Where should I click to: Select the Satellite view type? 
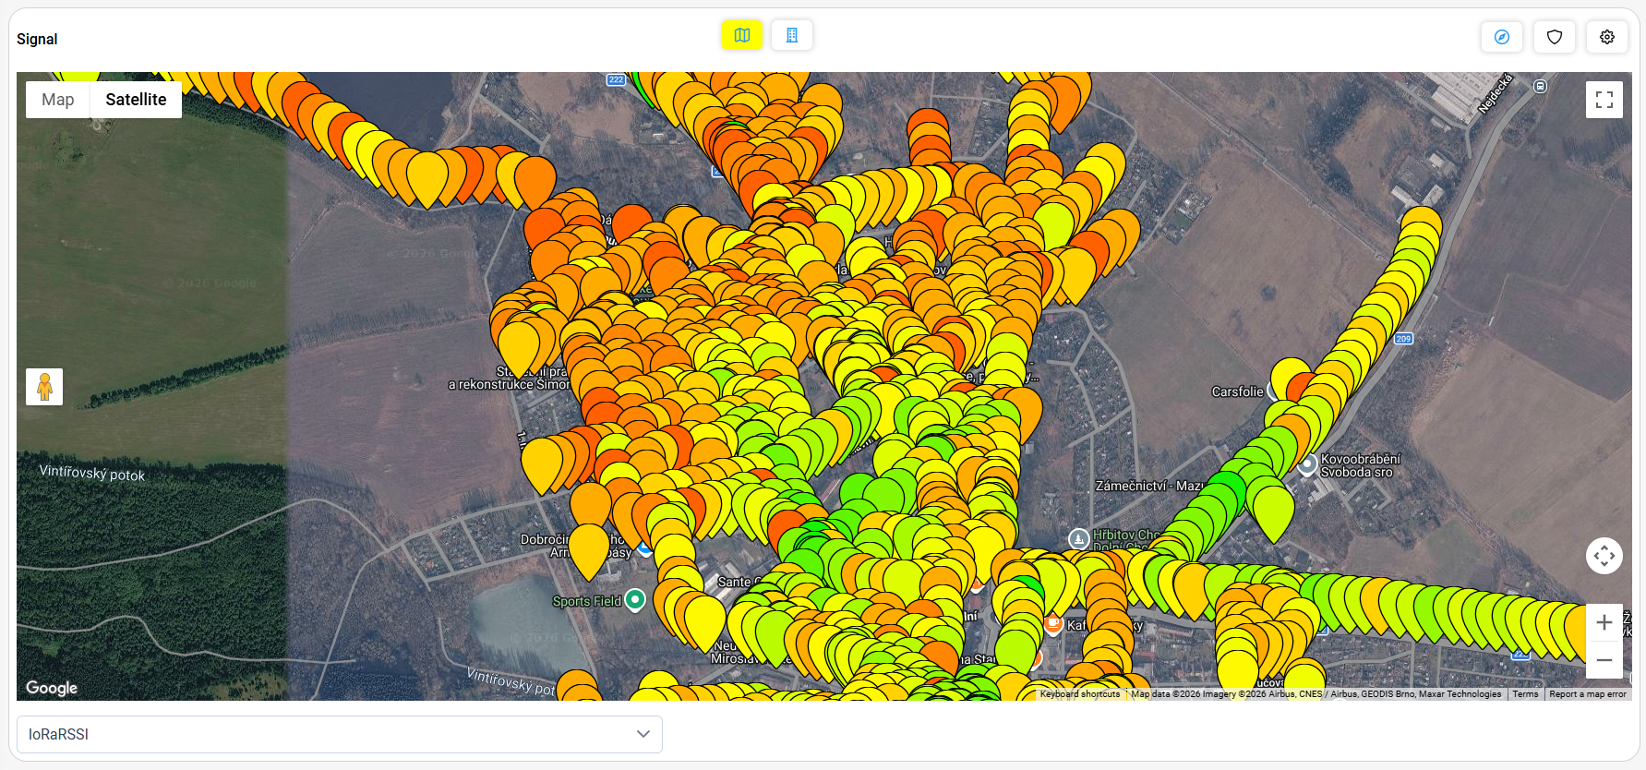pyautogui.click(x=136, y=100)
